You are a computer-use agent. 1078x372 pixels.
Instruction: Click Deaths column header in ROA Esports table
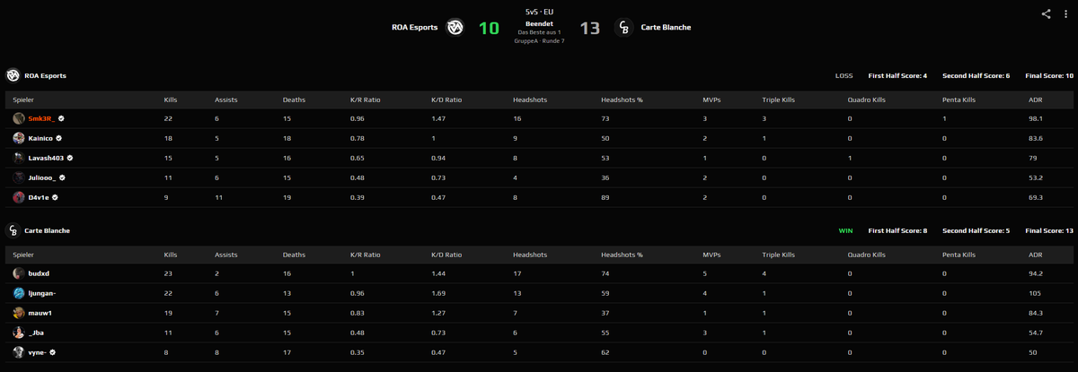point(294,99)
